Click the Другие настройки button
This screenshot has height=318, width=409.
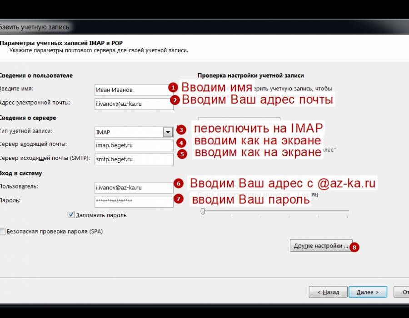pyautogui.click(x=321, y=246)
